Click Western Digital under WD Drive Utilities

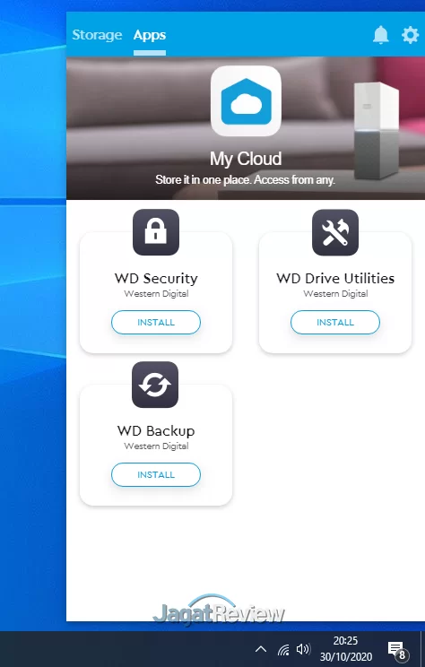(335, 293)
